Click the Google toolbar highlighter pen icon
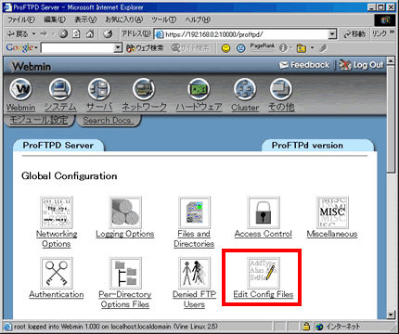Image resolution: width=399 pixels, height=334 pixels. (323, 48)
